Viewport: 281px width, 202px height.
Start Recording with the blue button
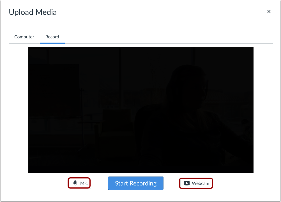tap(136, 183)
